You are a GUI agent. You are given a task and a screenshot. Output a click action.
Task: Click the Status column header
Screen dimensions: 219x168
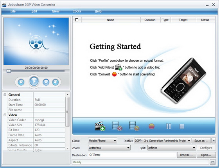tap(205, 20)
